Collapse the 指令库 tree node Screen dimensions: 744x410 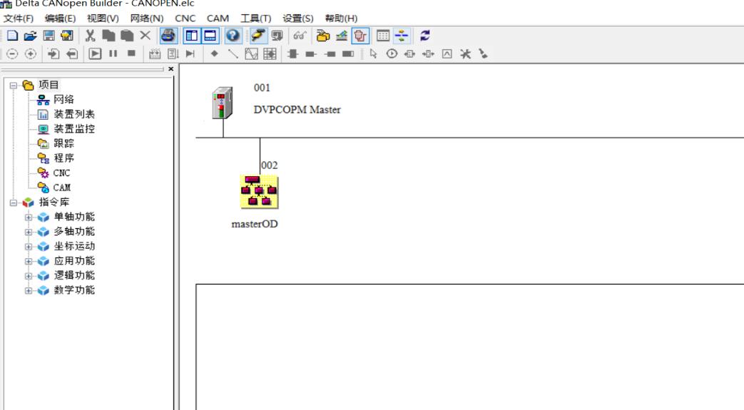pos(14,203)
